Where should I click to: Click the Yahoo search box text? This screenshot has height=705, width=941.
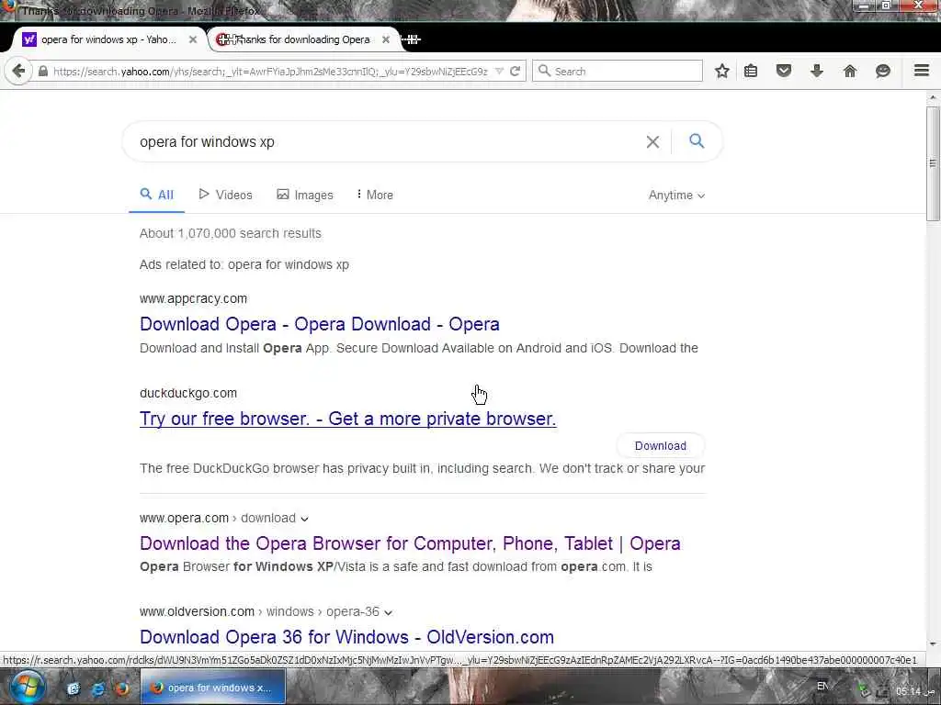(x=207, y=142)
